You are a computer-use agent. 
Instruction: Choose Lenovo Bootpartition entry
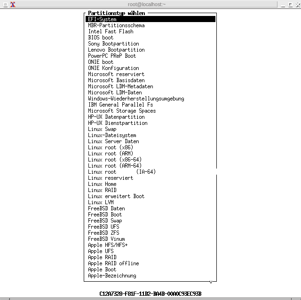point(116,50)
